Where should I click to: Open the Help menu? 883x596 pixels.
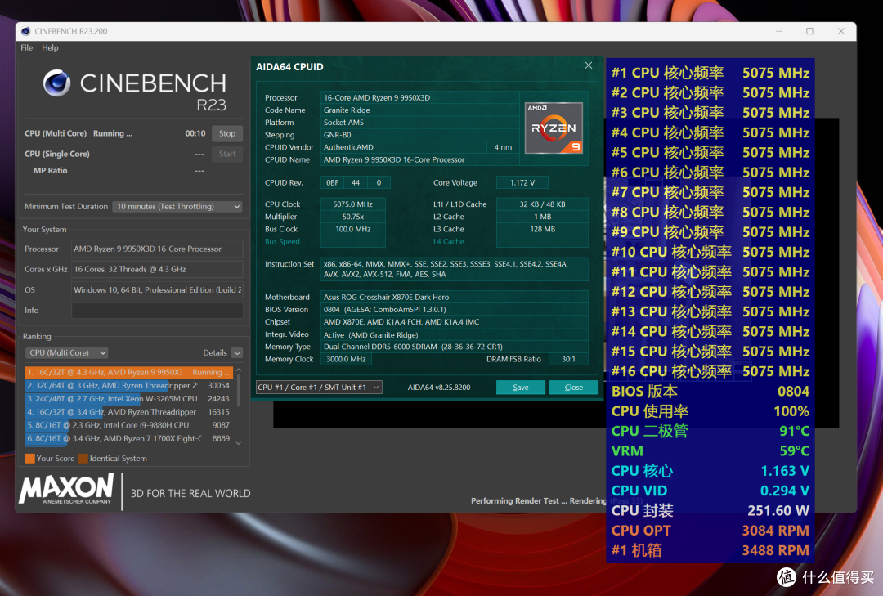point(50,48)
